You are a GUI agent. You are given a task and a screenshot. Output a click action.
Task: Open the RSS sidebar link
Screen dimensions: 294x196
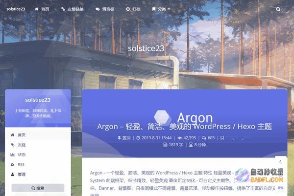(x=21, y=165)
